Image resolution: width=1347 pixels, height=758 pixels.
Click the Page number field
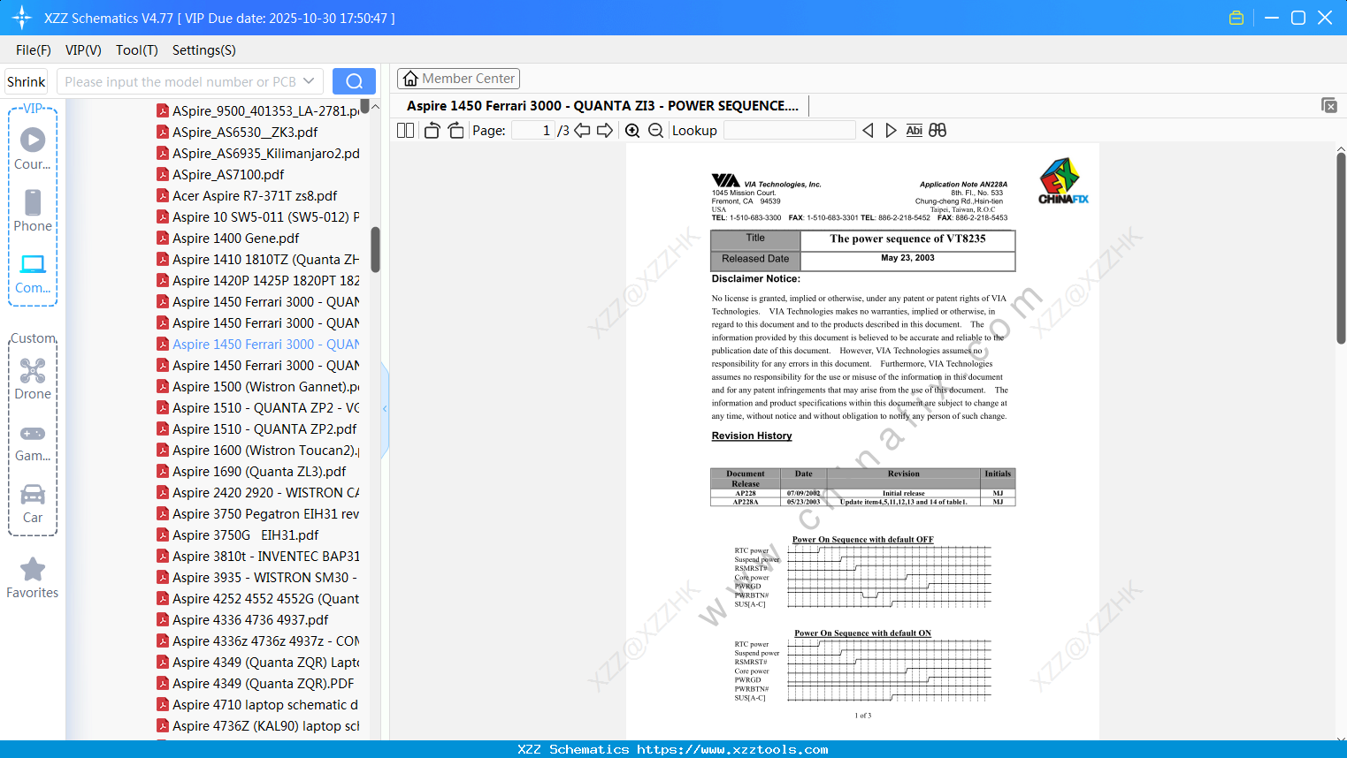click(532, 131)
